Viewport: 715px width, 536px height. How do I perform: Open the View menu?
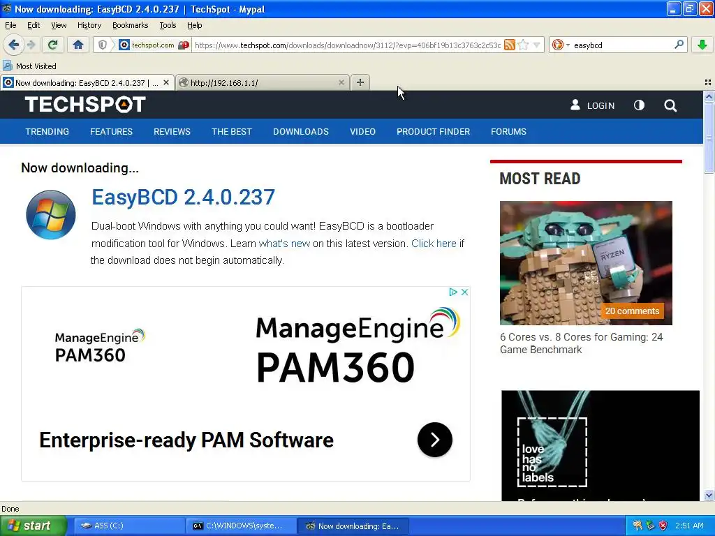point(59,25)
